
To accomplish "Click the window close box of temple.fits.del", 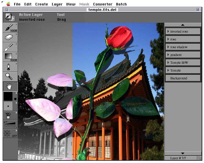I will 7,10.
